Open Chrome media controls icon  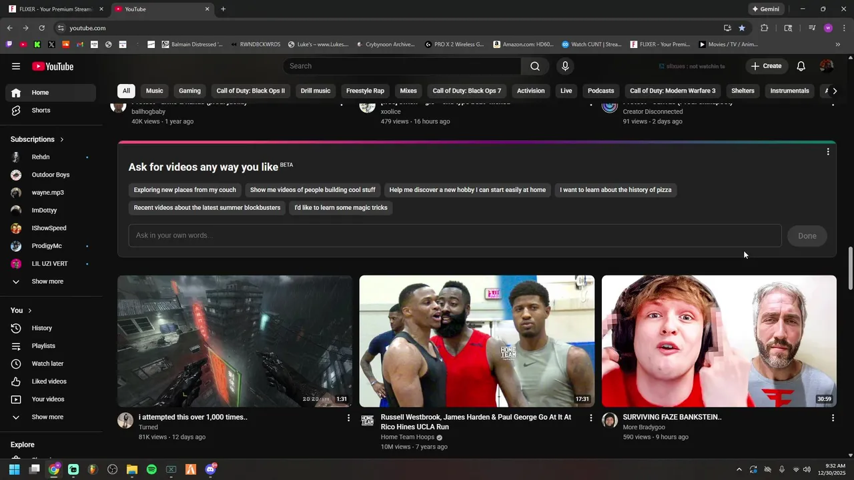pos(812,28)
